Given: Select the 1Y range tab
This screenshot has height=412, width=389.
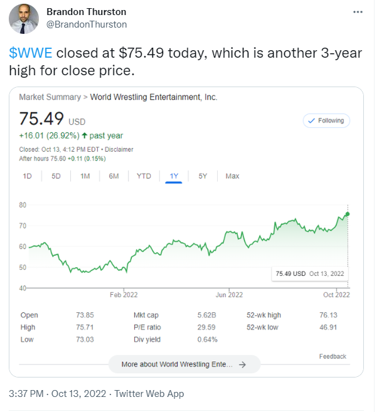Looking at the screenshot, I should click(174, 176).
